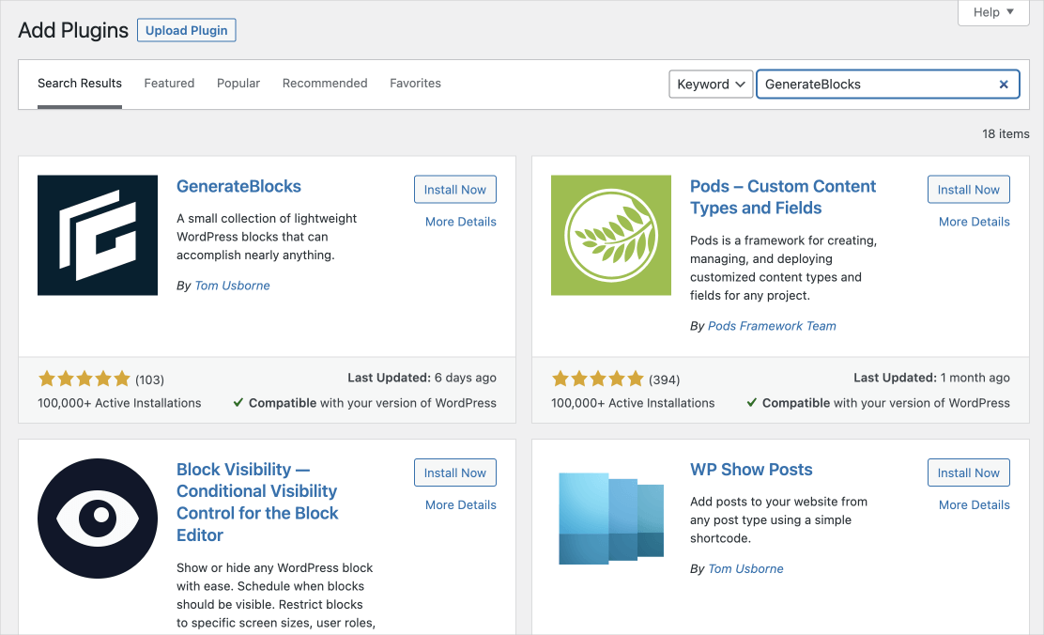The height and width of the screenshot is (635, 1044).
Task: View More Details for Pods
Action: 975,222
